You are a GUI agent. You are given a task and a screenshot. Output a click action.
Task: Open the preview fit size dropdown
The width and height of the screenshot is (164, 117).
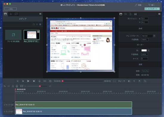(x=121, y=81)
